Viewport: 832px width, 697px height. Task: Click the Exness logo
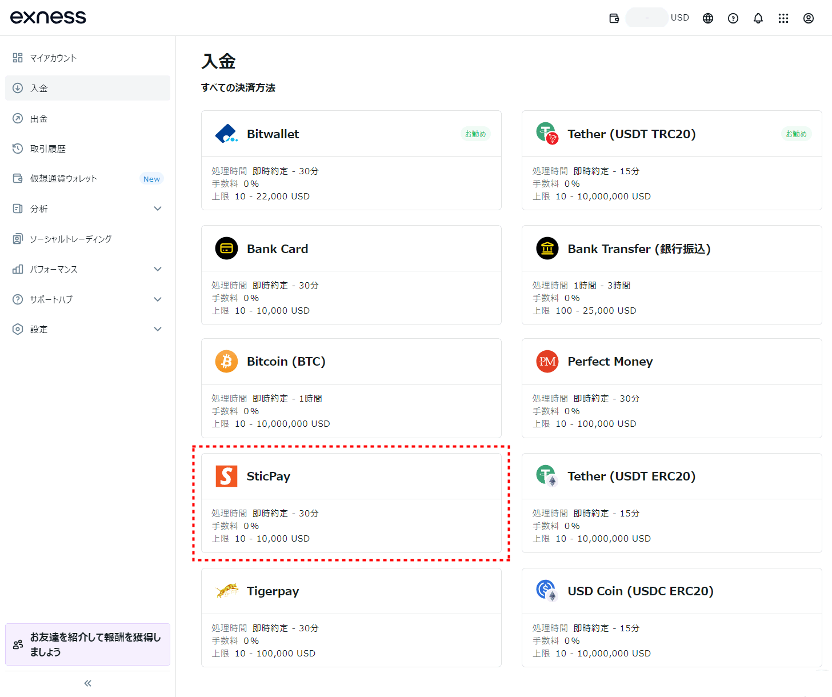48,17
